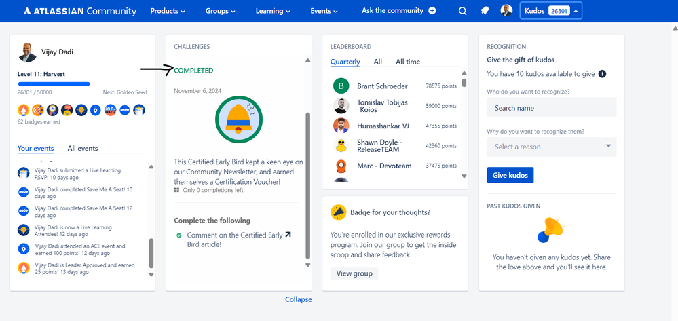
Task: Click Humashankar VJ name on leaderboard
Action: point(383,126)
